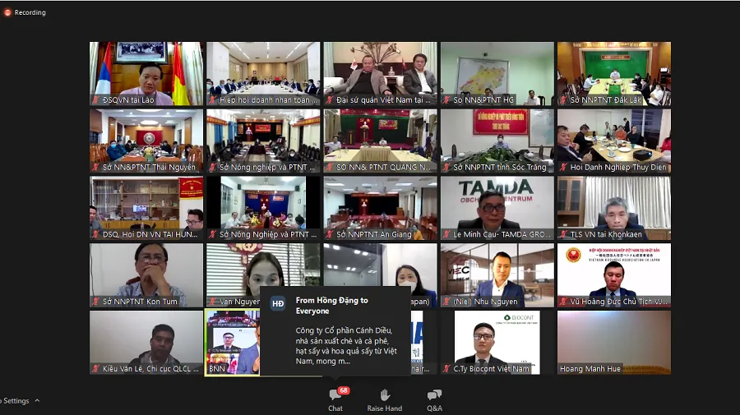Select the highlighted BNN speaker tile

click(232, 341)
